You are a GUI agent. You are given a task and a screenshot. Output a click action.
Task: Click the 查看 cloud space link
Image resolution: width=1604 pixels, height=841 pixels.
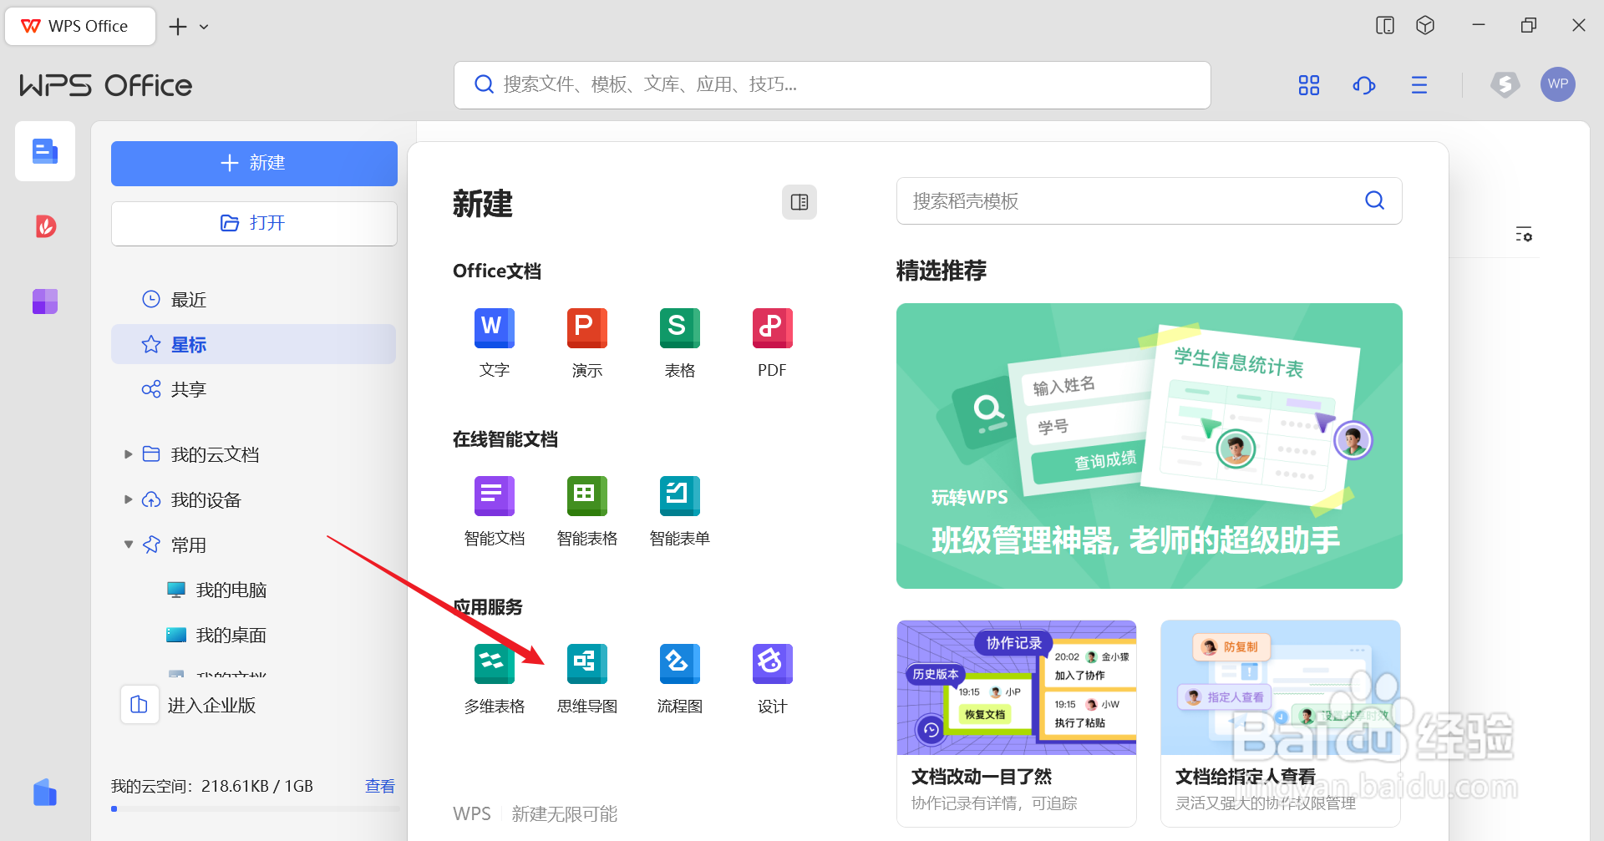(x=380, y=786)
